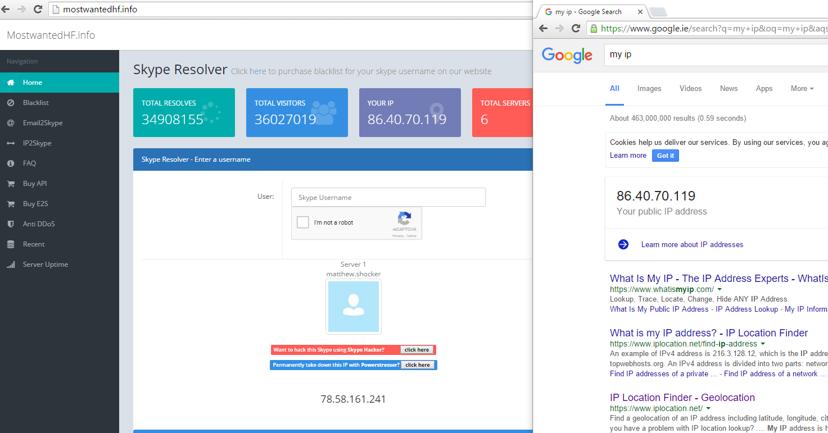Go back in the Google Search window
The width and height of the screenshot is (828, 433).
pos(543,28)
